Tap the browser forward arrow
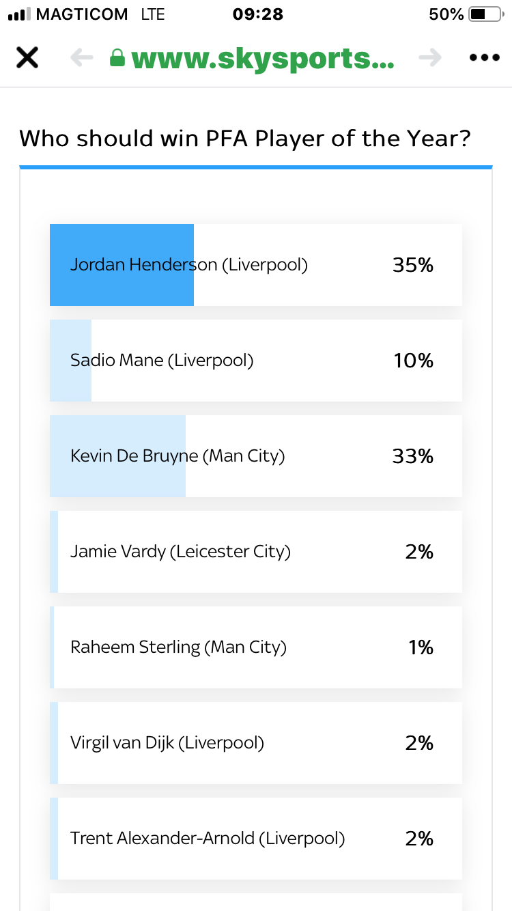512x911 pixels. (x=430, y=58)
